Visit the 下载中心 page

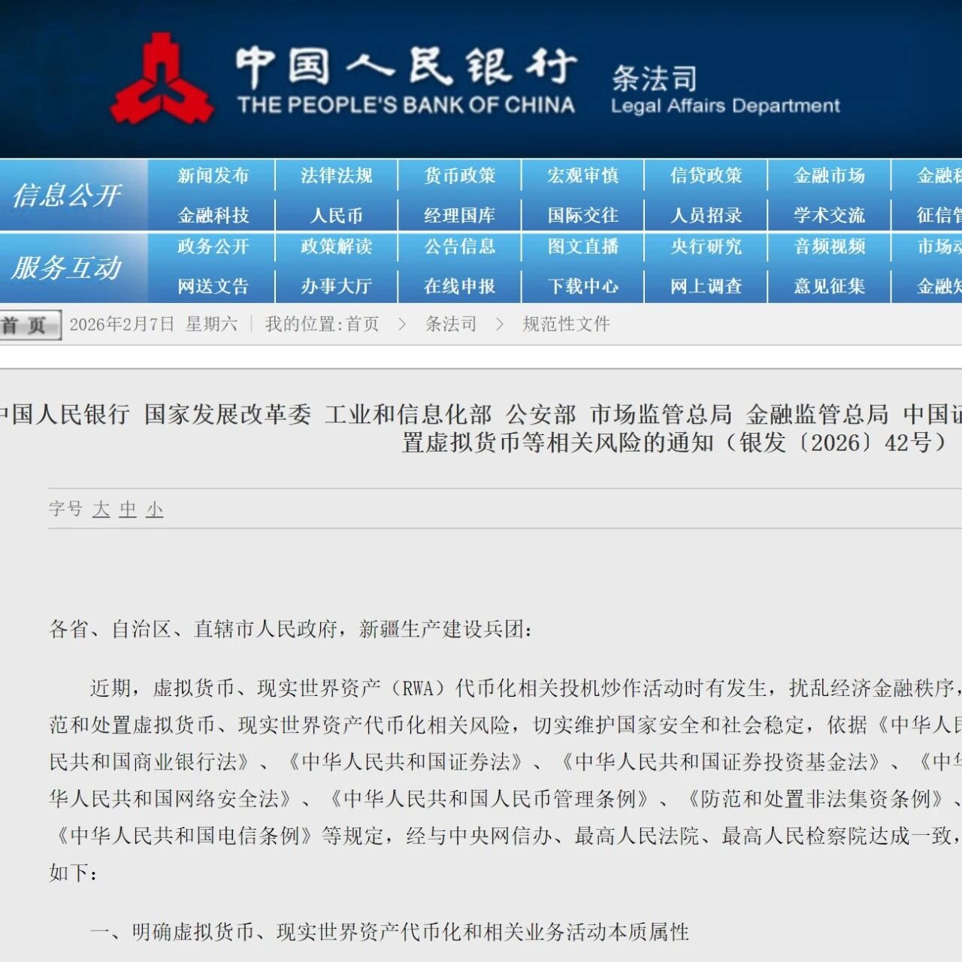point(582,286)
